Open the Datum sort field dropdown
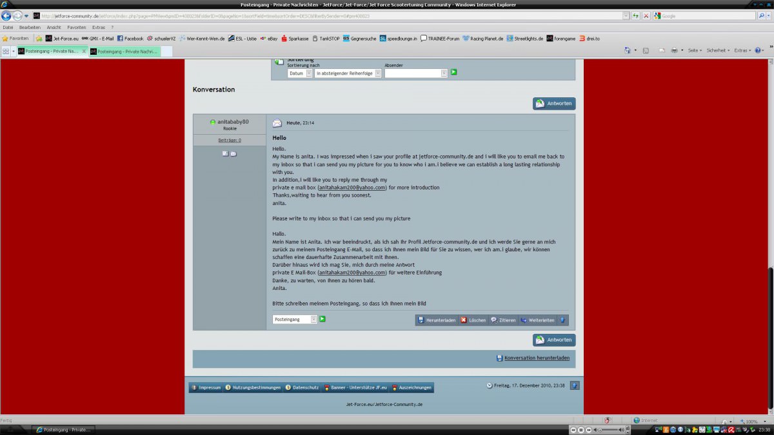 pyautogui.click(x=300, y=73)
